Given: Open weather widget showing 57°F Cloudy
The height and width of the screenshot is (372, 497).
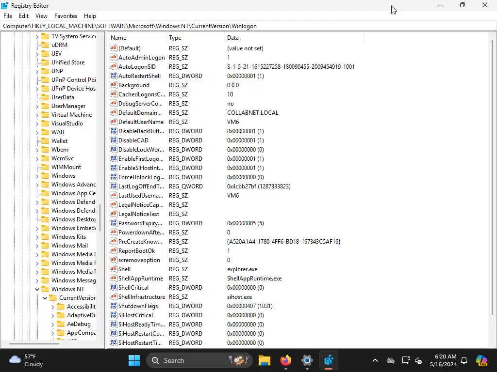Looking at the screenshot, I should tap(26, 360).
